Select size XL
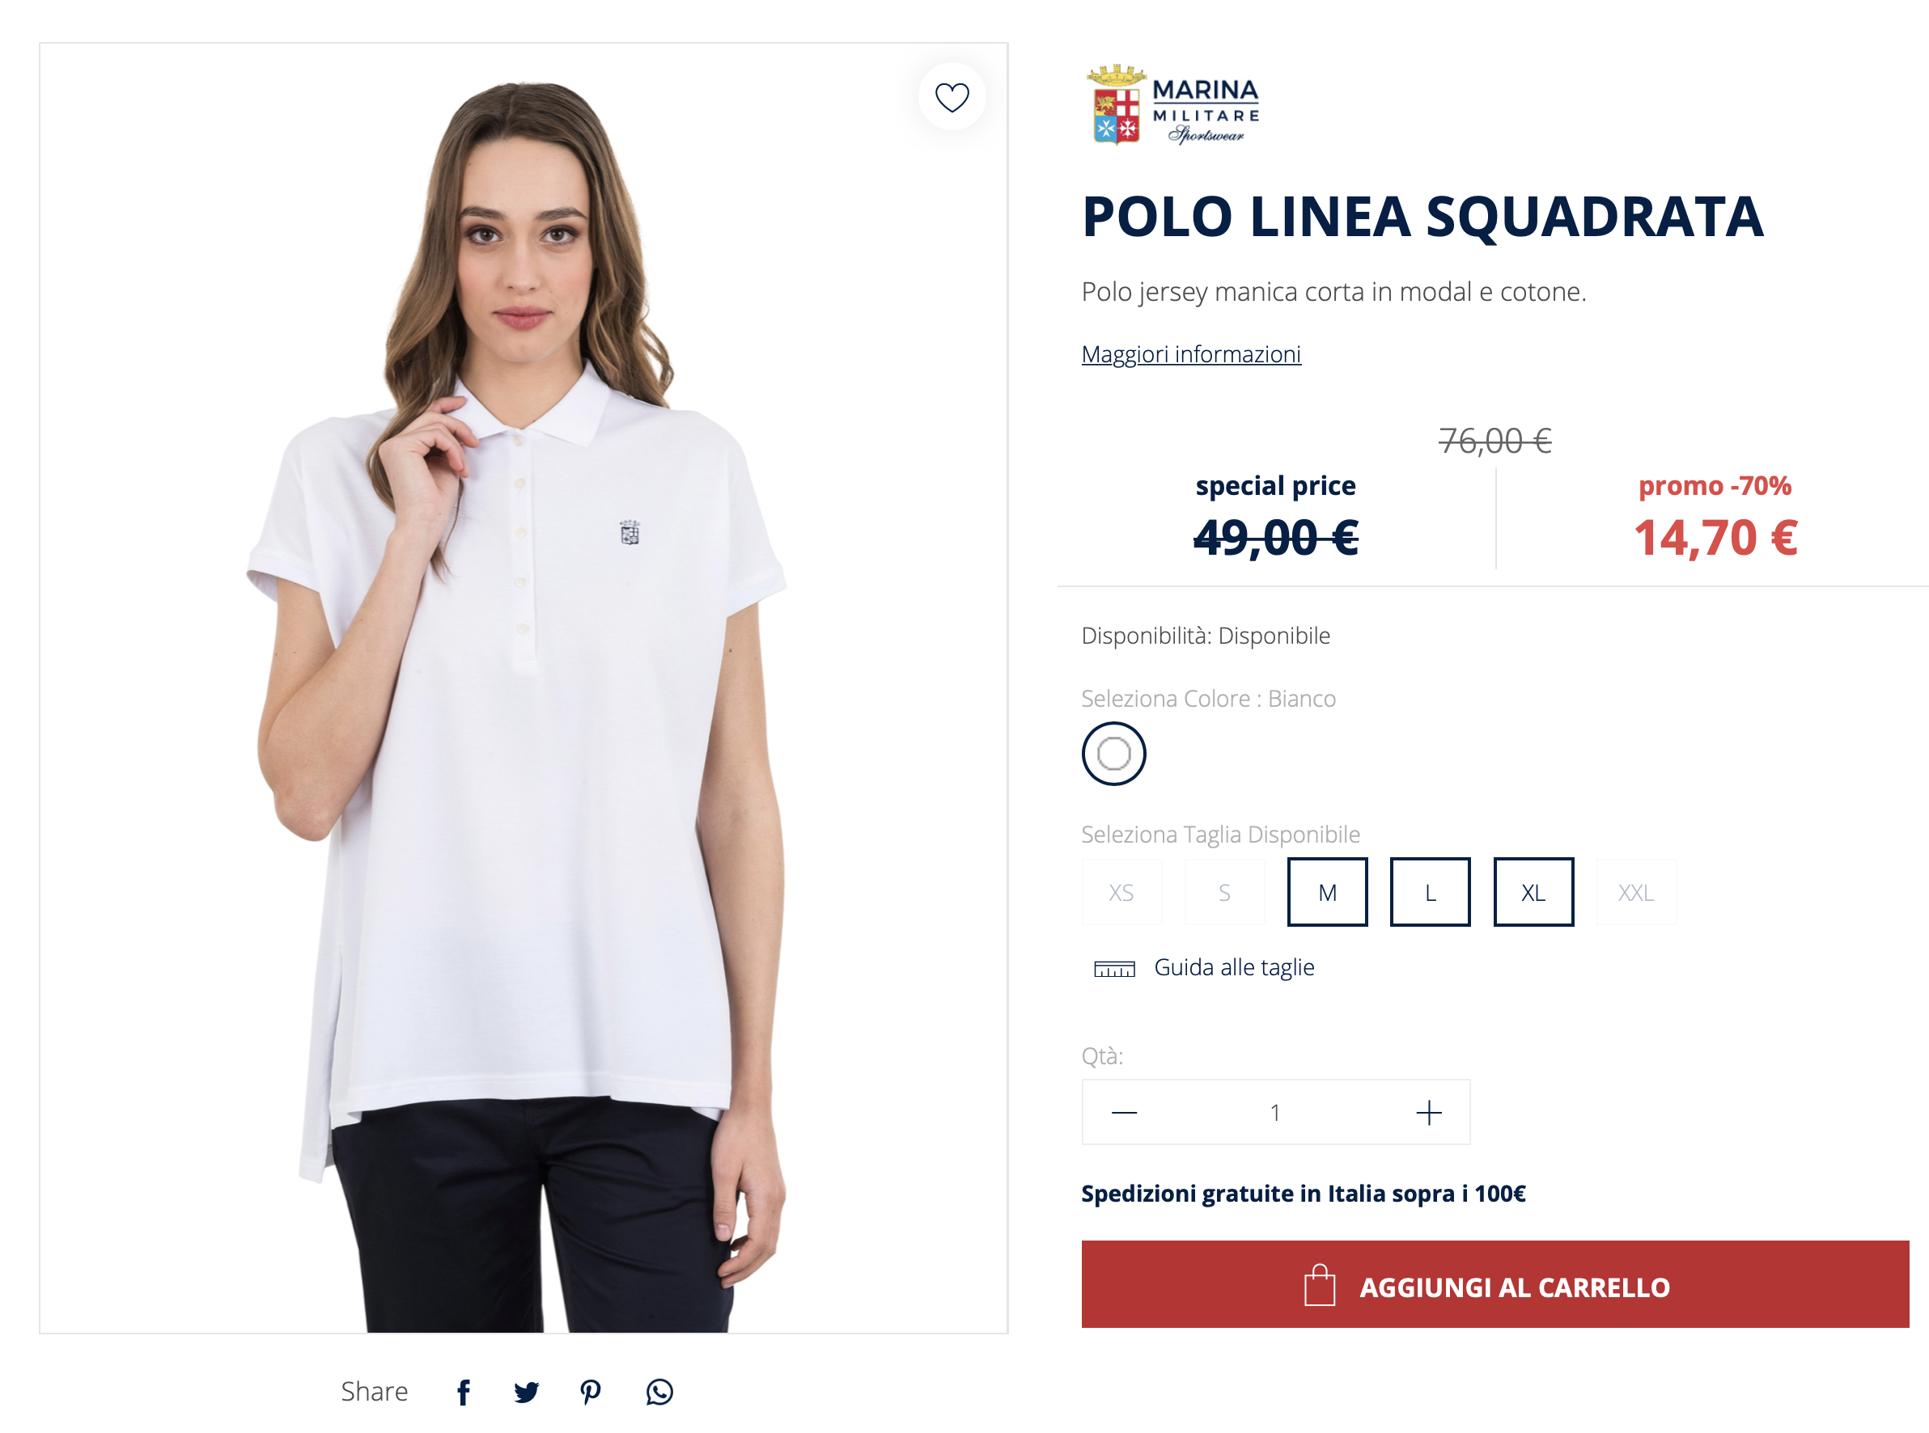This screenshot has width=1929, height=1433. [1533, 892]
